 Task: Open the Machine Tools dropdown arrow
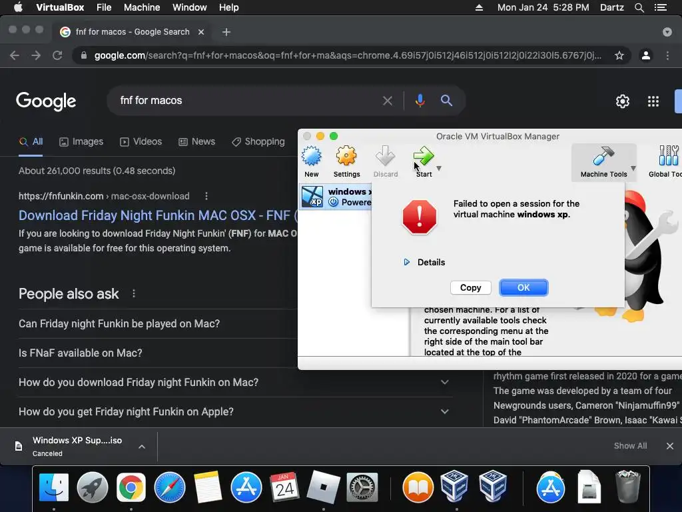(633, 168)
